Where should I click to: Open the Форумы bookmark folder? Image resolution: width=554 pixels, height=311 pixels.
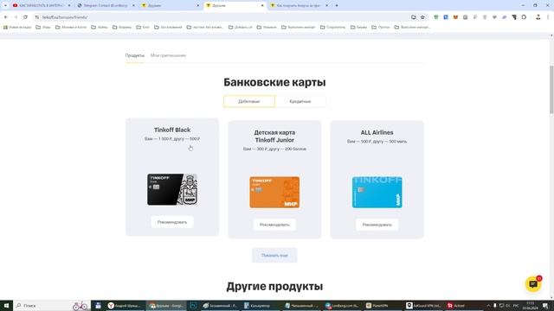click(x=121, y=27)
